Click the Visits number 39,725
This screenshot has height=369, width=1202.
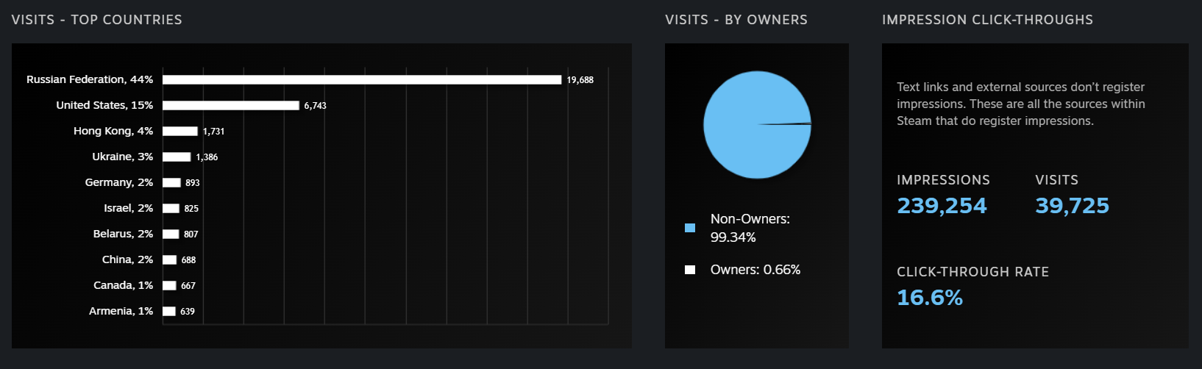coord(1072,206)
